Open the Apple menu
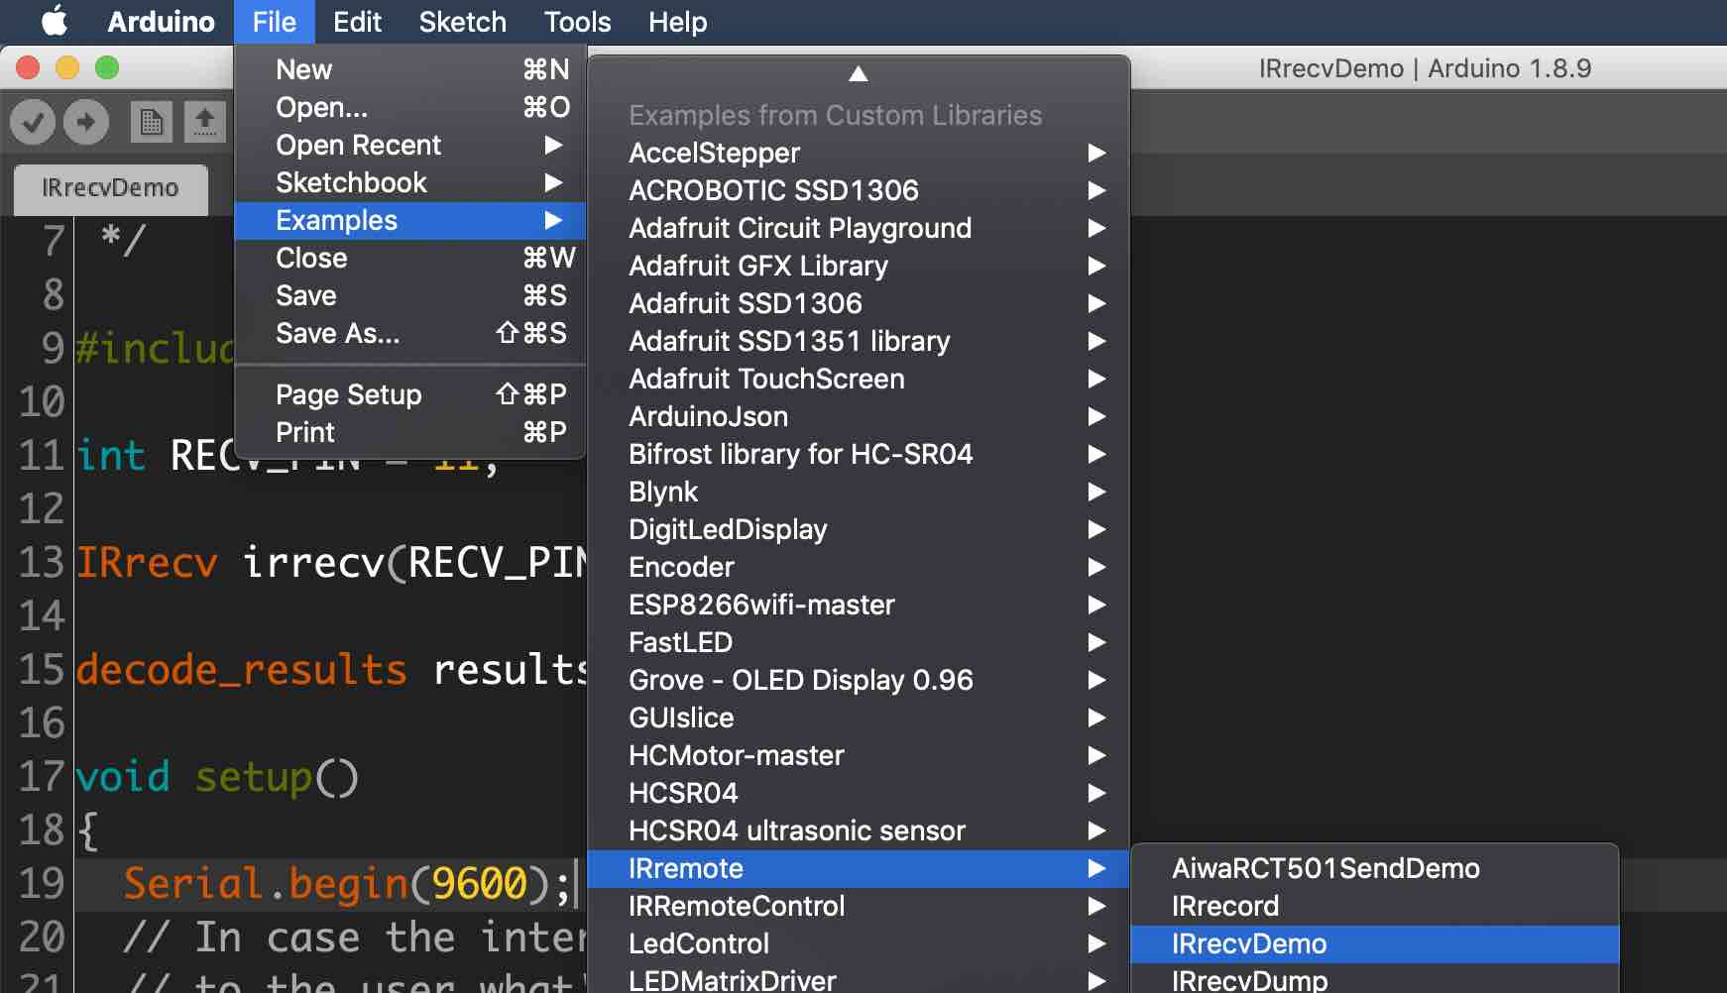The width and height of the screenshot is (1727, 993). click(x=55, y=21)
